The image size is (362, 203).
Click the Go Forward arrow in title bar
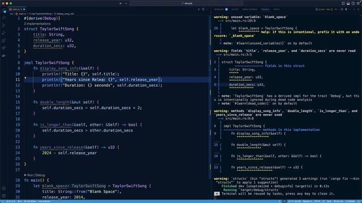pos(126,3)
